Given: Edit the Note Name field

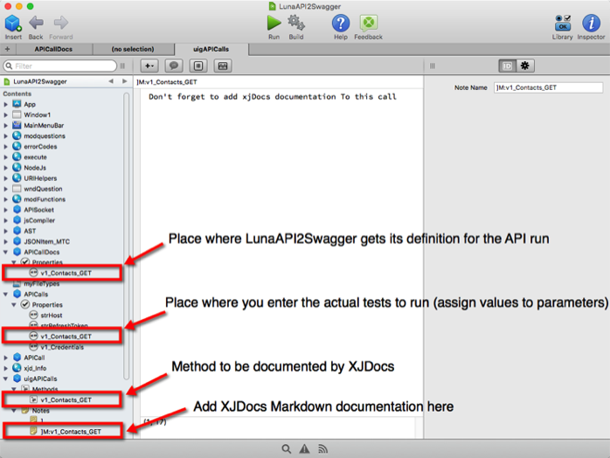Looking at the screenshot, I should point(548,87).
